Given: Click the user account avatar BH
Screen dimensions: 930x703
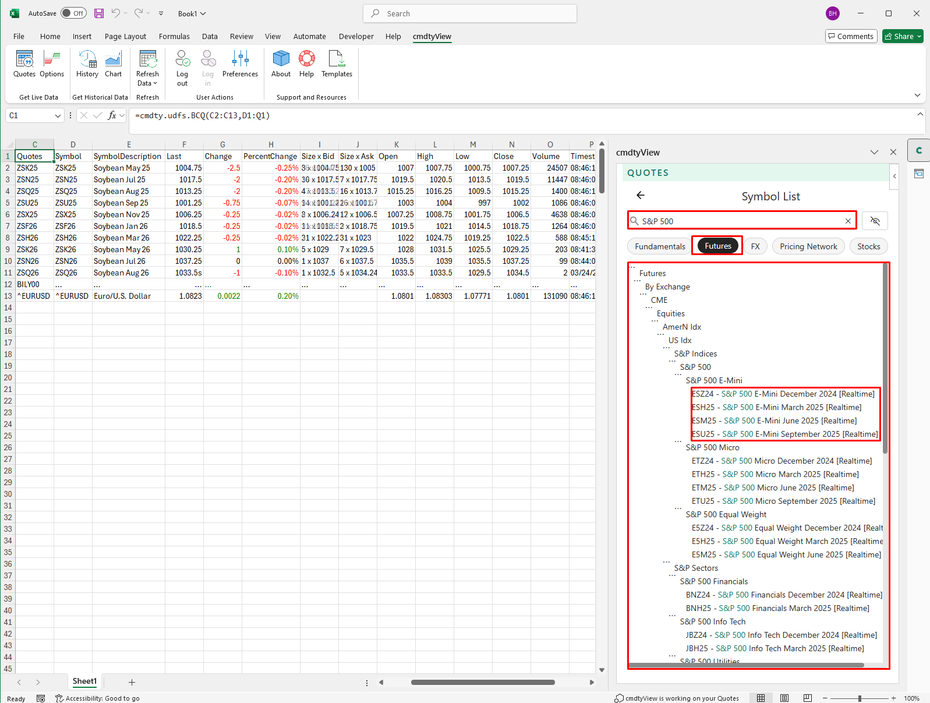Looking at the screenshot, I should (x=833, y=13).
